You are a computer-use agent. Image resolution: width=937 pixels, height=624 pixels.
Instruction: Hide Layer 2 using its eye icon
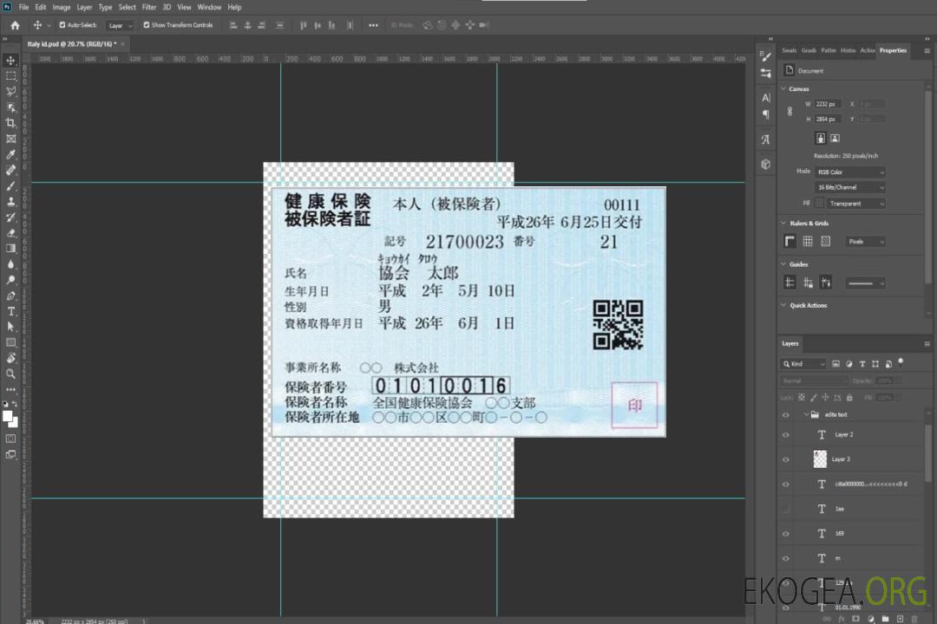[786, 435]
